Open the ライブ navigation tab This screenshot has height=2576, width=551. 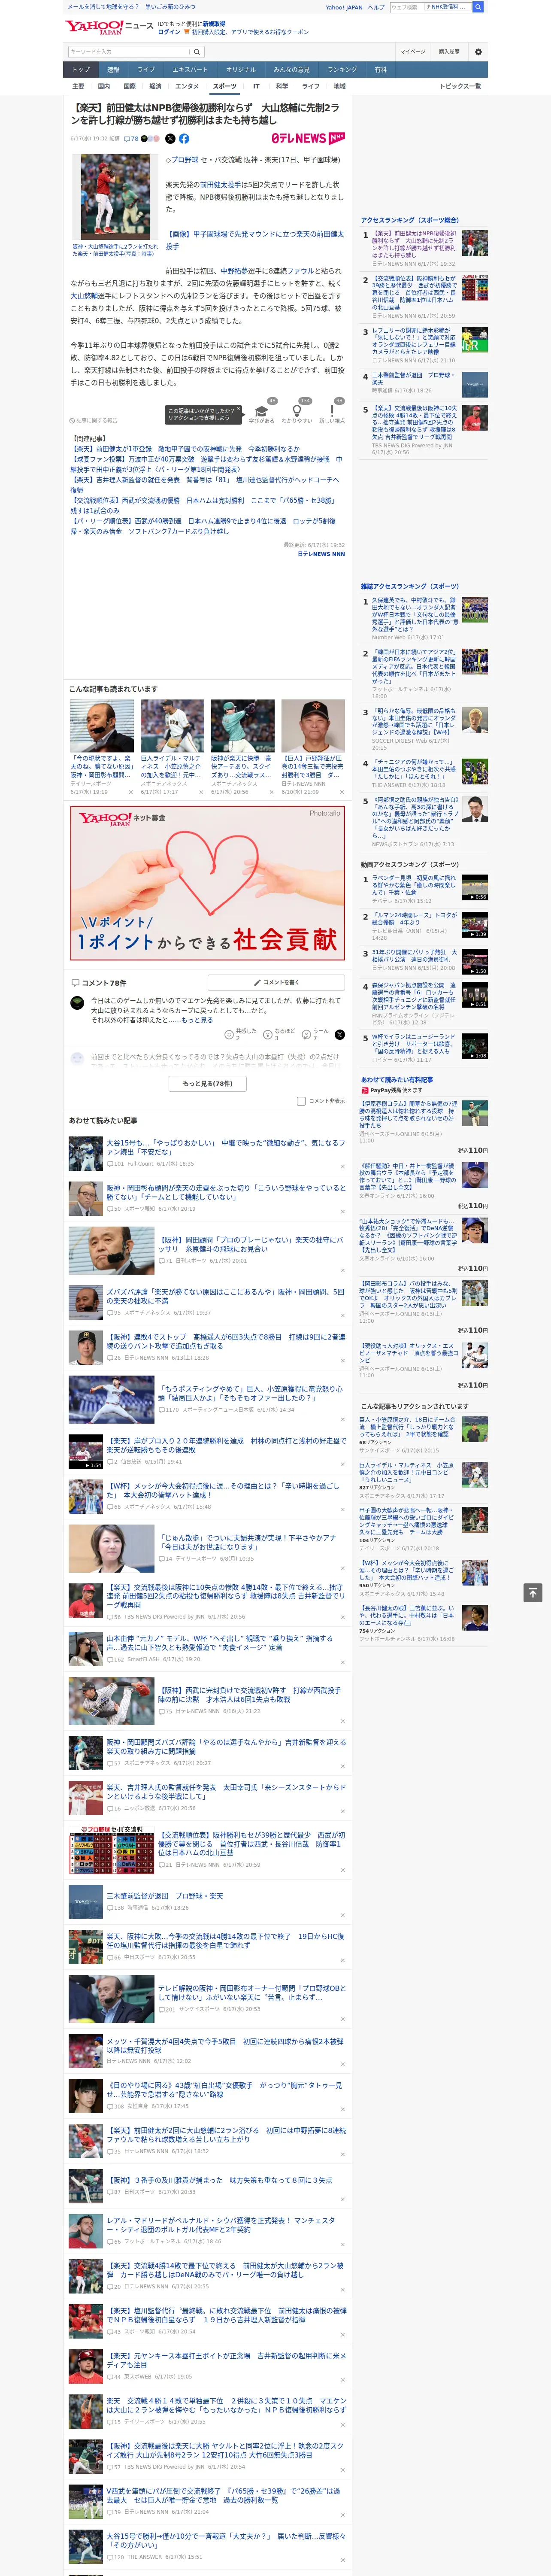(146, 70)
